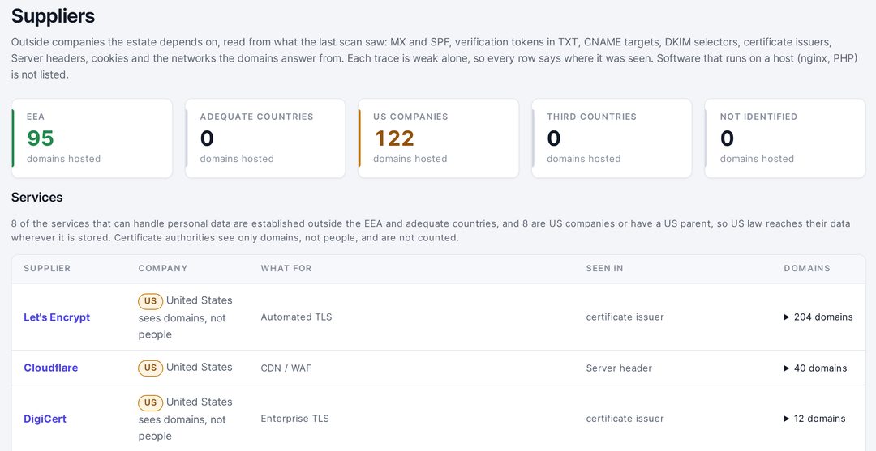The width and height of the screenshot is (876, 451).
Task: Click the Suppliers page heading
Action: pyautogui.click(x=53, y=16)
